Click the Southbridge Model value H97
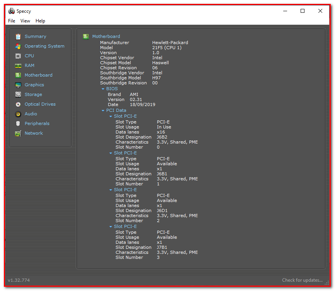Image resolution: width=335 pixels, height=291 pixels. (156, 78)
